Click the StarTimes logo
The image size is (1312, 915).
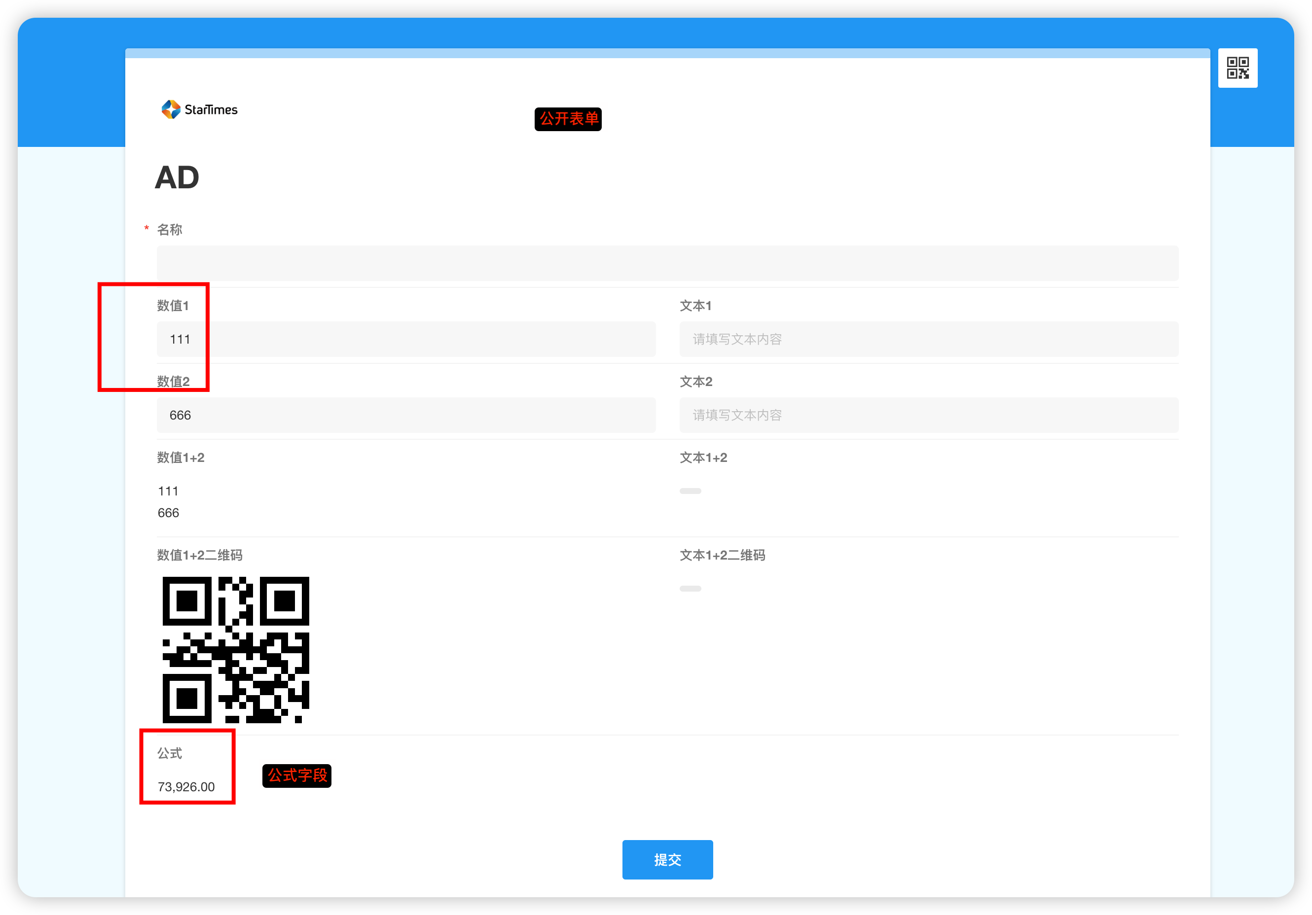(199, 109)
